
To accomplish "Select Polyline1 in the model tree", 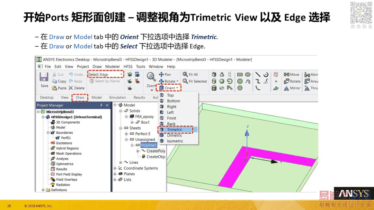I will [x=149, y=145].
